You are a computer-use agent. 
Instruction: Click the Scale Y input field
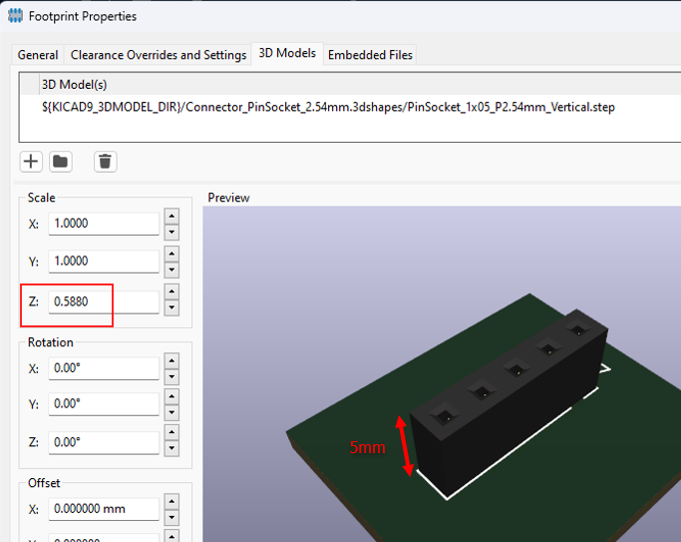point(104,262)
